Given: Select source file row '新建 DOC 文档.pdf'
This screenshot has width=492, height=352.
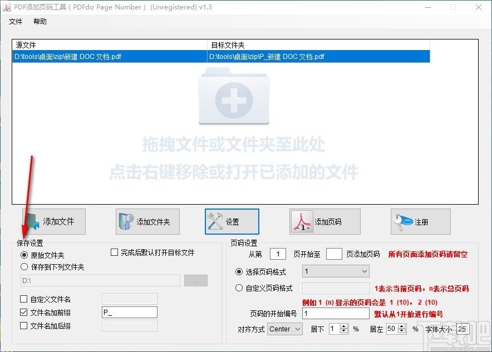Looking at the screenshot, I should (110, 56).
